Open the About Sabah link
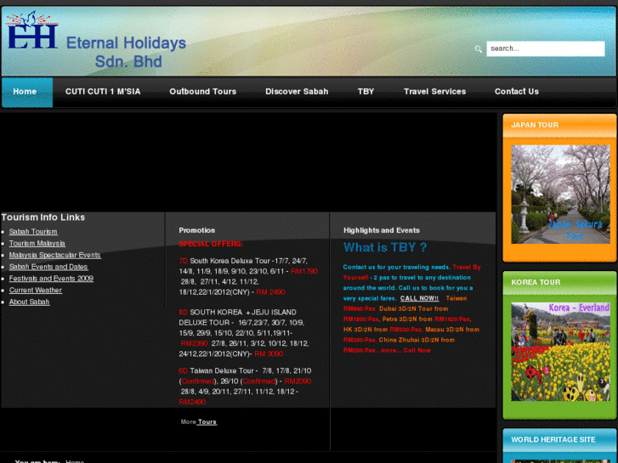Screen dimensions: 618x463 tap(29, 302)
